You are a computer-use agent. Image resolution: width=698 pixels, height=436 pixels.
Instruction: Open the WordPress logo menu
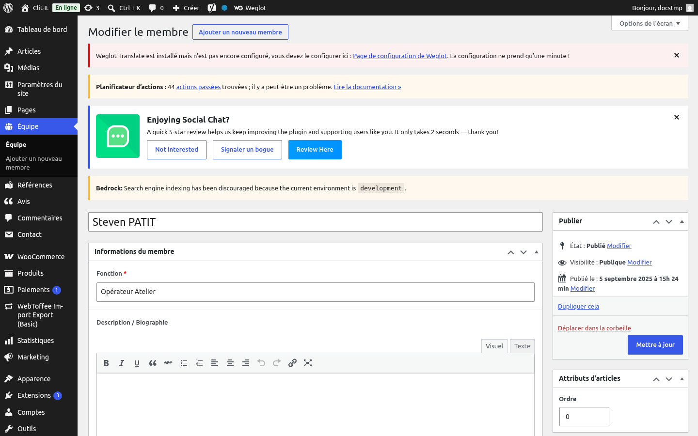point(8,8)
